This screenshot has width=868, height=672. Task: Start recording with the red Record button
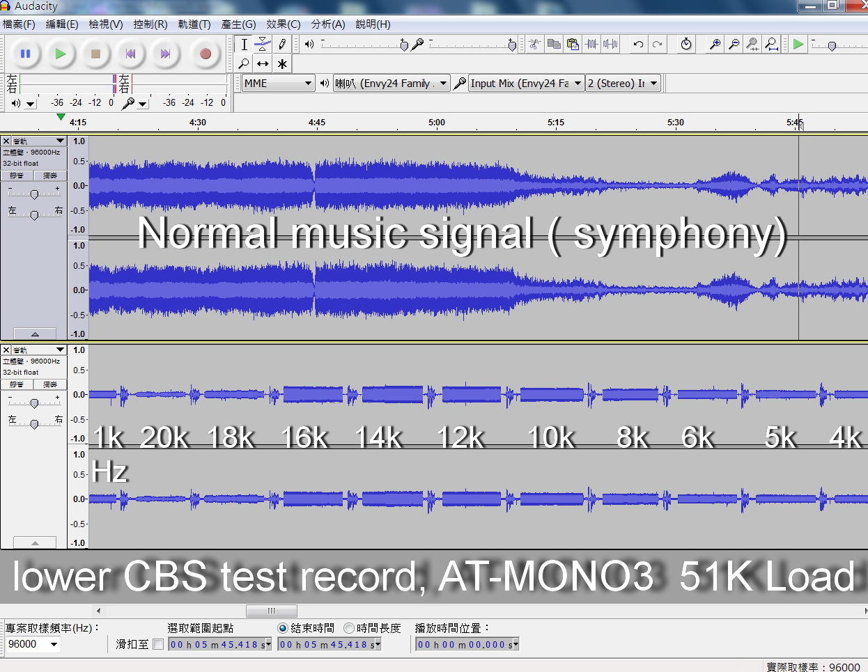click(205, 54)
